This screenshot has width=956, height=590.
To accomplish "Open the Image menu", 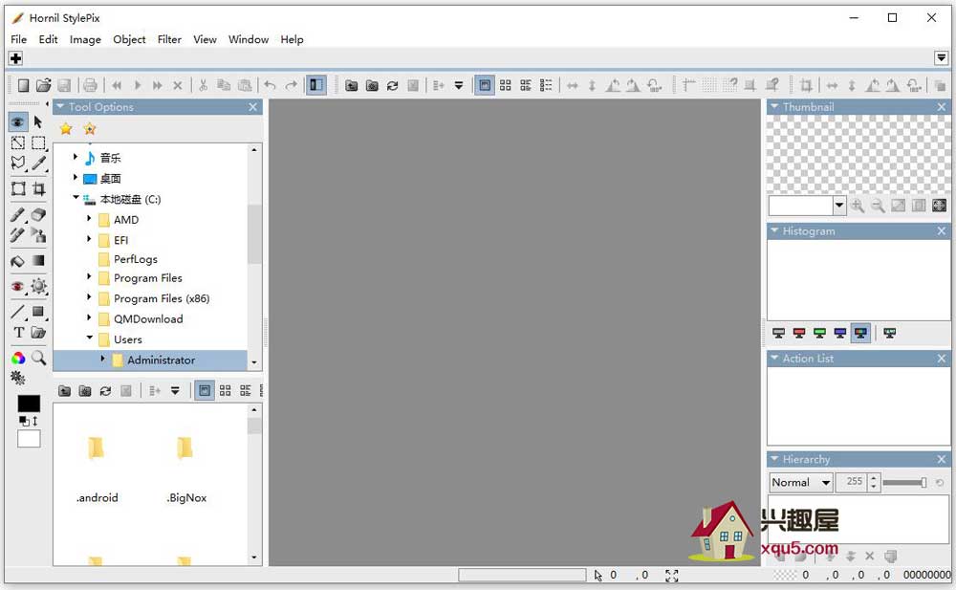I will (x=85, y=39).
